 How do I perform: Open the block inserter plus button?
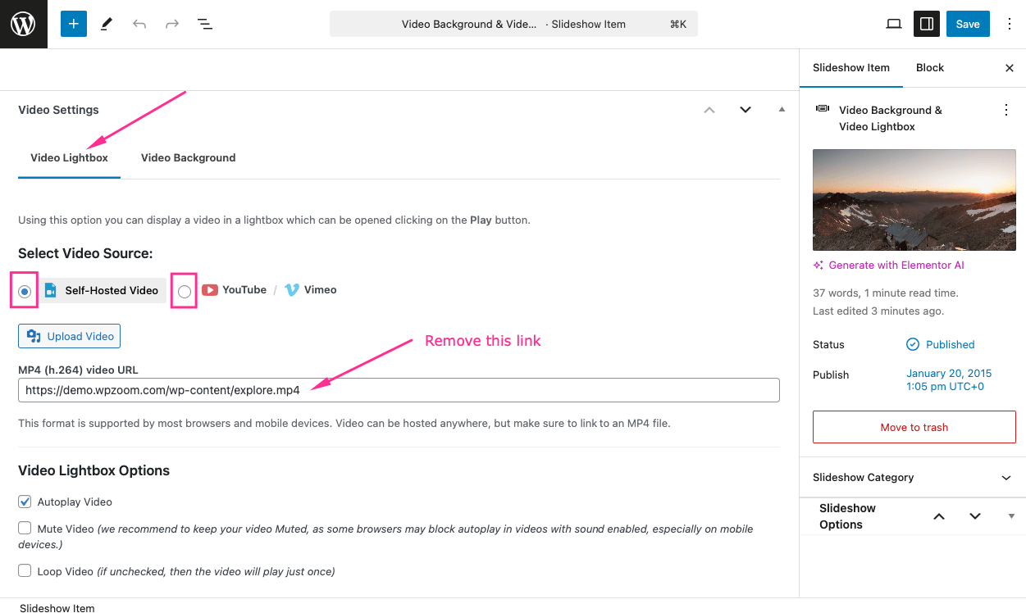click(73, 24)
